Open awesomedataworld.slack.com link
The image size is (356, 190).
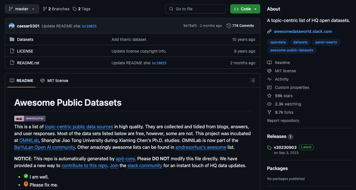303,31
